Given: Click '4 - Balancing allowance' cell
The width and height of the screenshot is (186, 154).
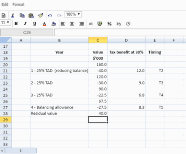Looking at the screenshot, I should coord(60,107).
